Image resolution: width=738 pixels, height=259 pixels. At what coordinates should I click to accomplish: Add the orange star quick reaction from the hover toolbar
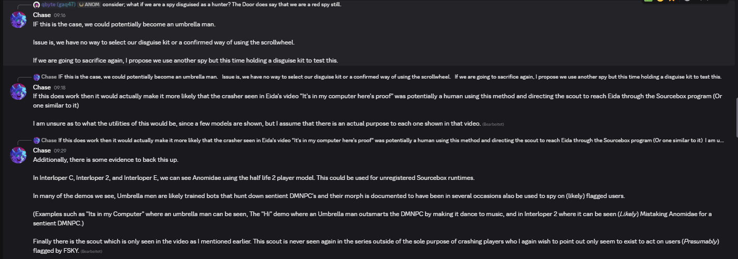[x=672, y=1]
